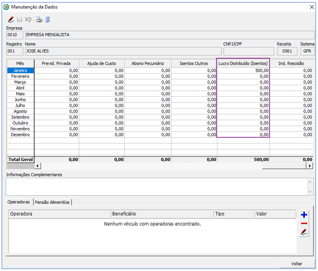Viewport: 318px width, 271px height.
Task: Add operadora with the blue plus icon
Action: [x=304, y=215]
